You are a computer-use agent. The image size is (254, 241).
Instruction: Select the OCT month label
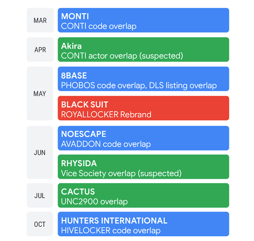[x=40, y=224]
